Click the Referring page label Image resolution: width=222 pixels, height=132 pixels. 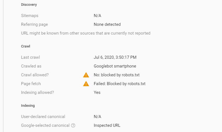[34, 24]
